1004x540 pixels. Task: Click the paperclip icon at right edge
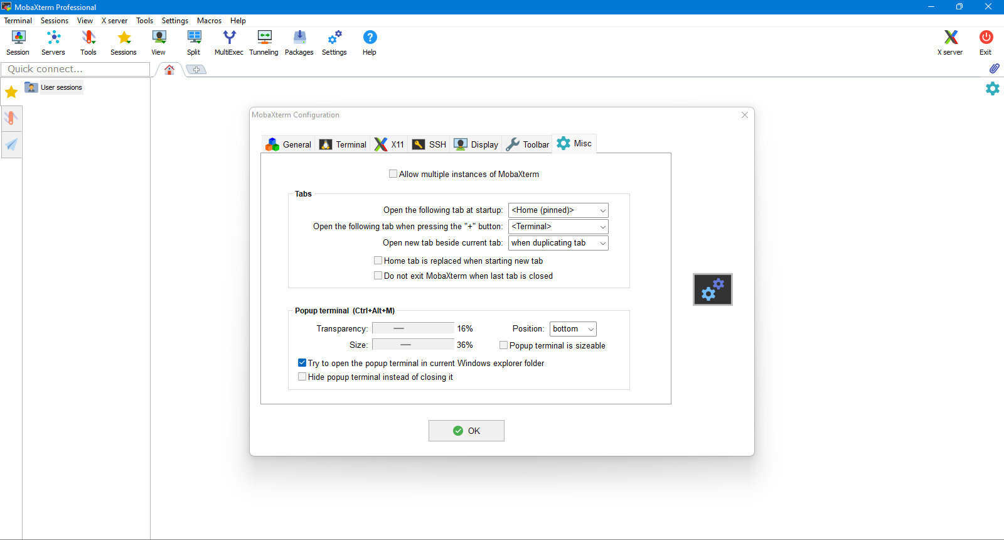pos(994,68)
